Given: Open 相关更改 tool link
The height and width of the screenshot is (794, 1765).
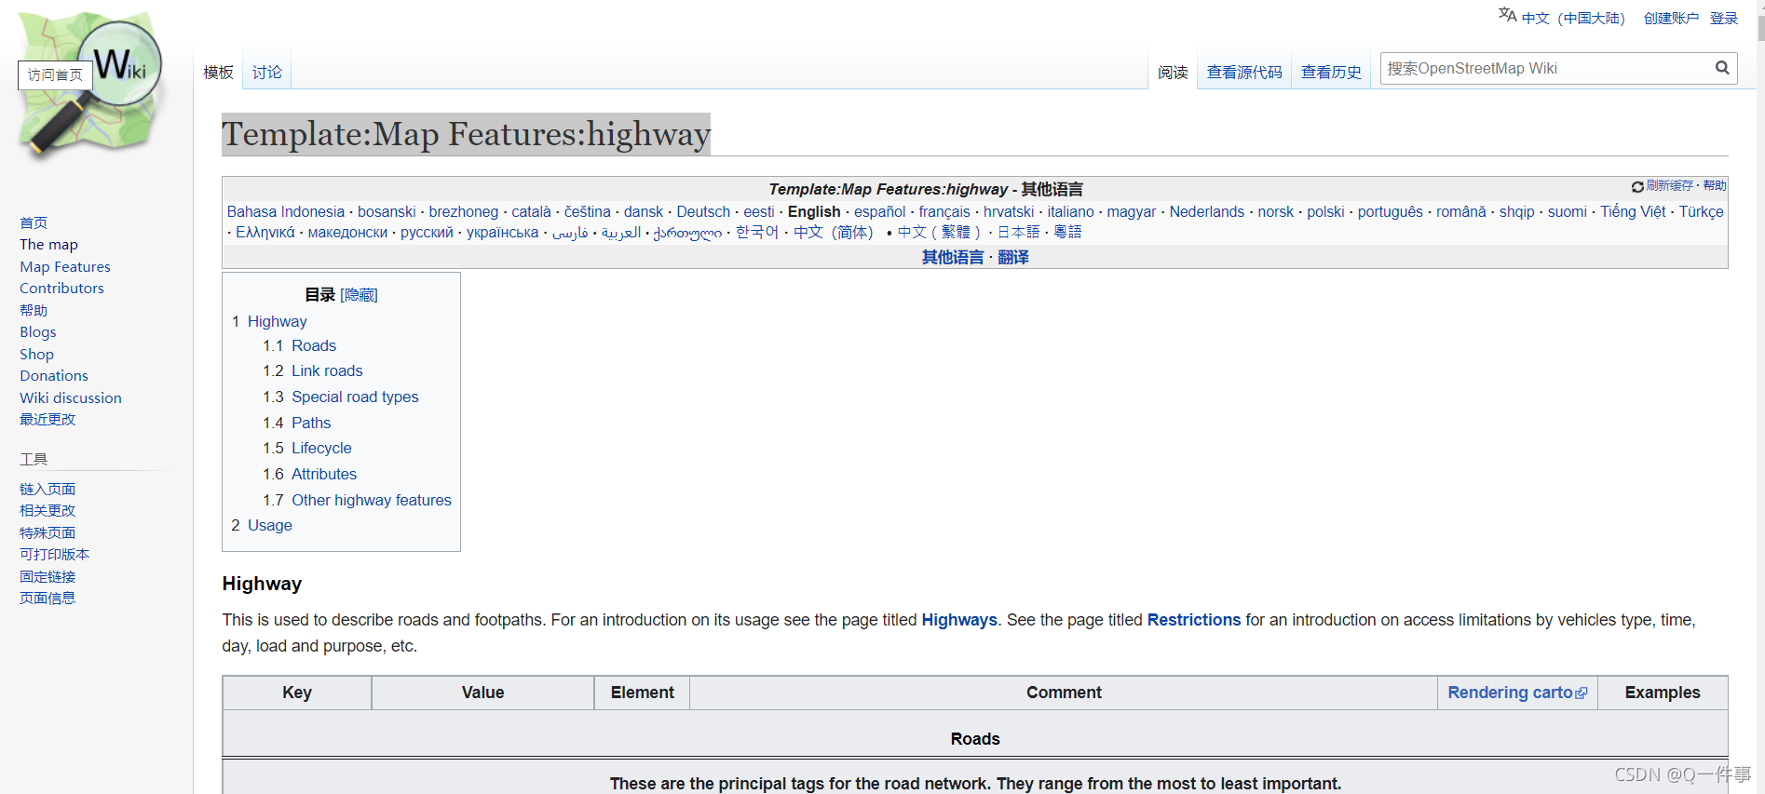Looking at the screenshot, I should [48, 510].
